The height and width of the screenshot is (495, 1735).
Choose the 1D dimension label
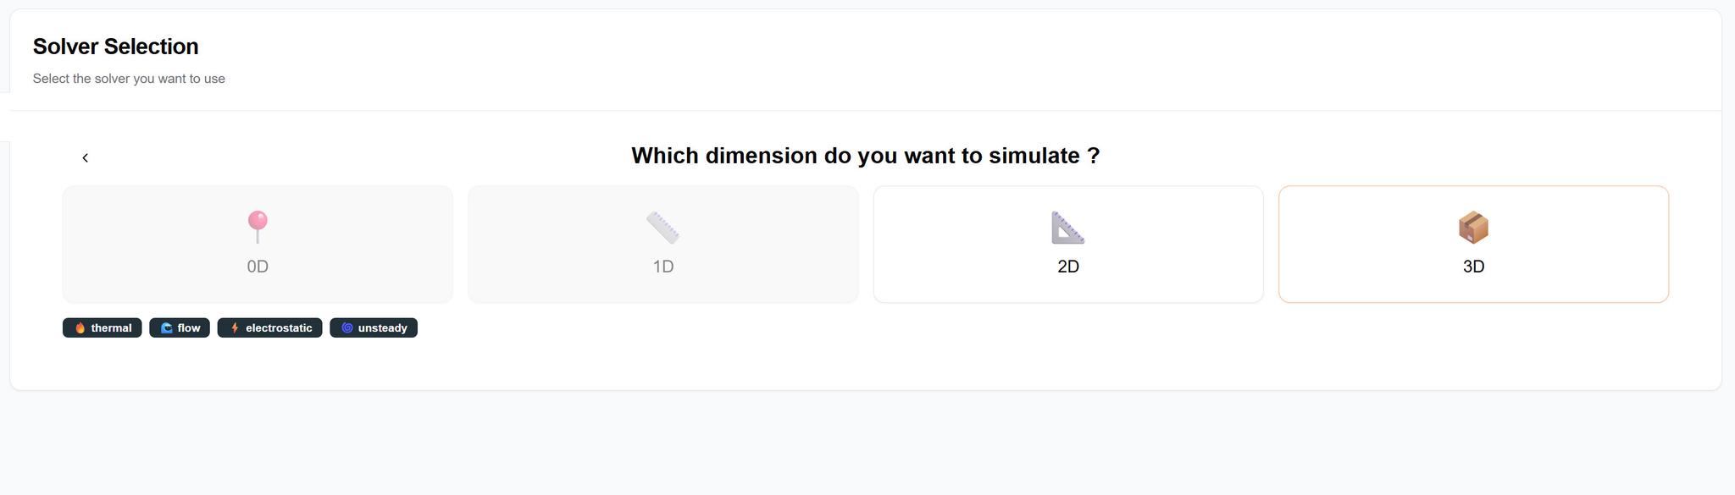coord(663,267)
